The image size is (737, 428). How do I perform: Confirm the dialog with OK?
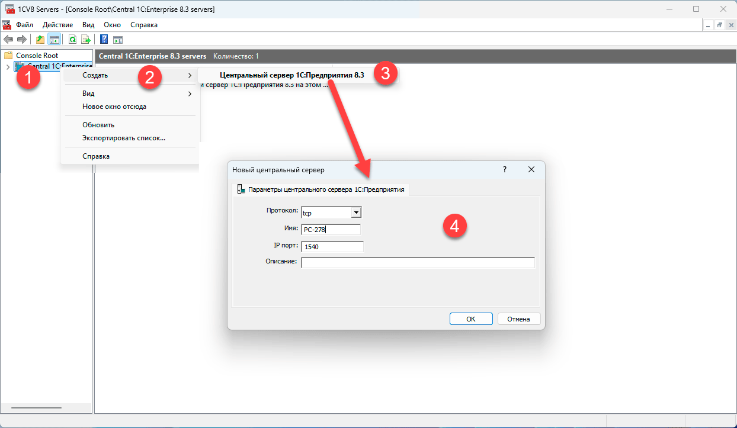coord(471,319)
